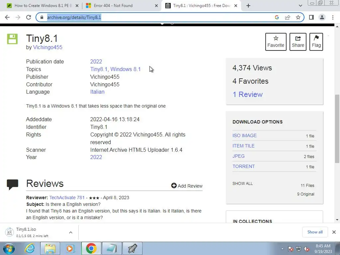Open the volume tray icon
Screen dimensions: 340x255
click(x=306, y=249)
